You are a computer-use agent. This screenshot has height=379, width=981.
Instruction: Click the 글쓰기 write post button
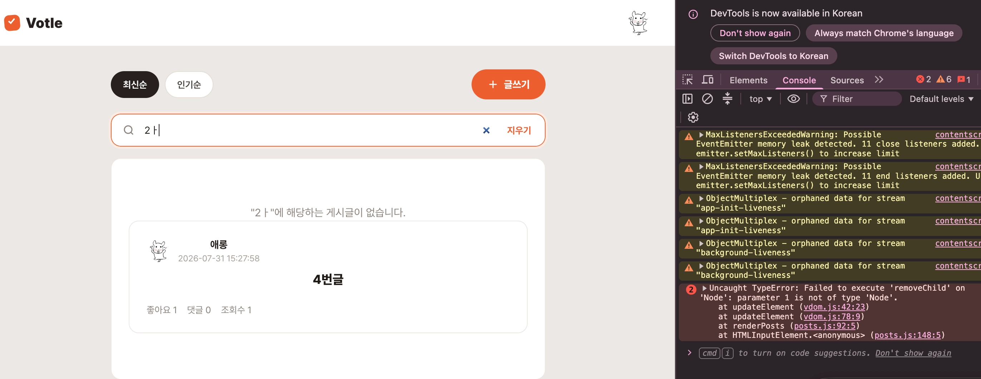tap(508, 84)
